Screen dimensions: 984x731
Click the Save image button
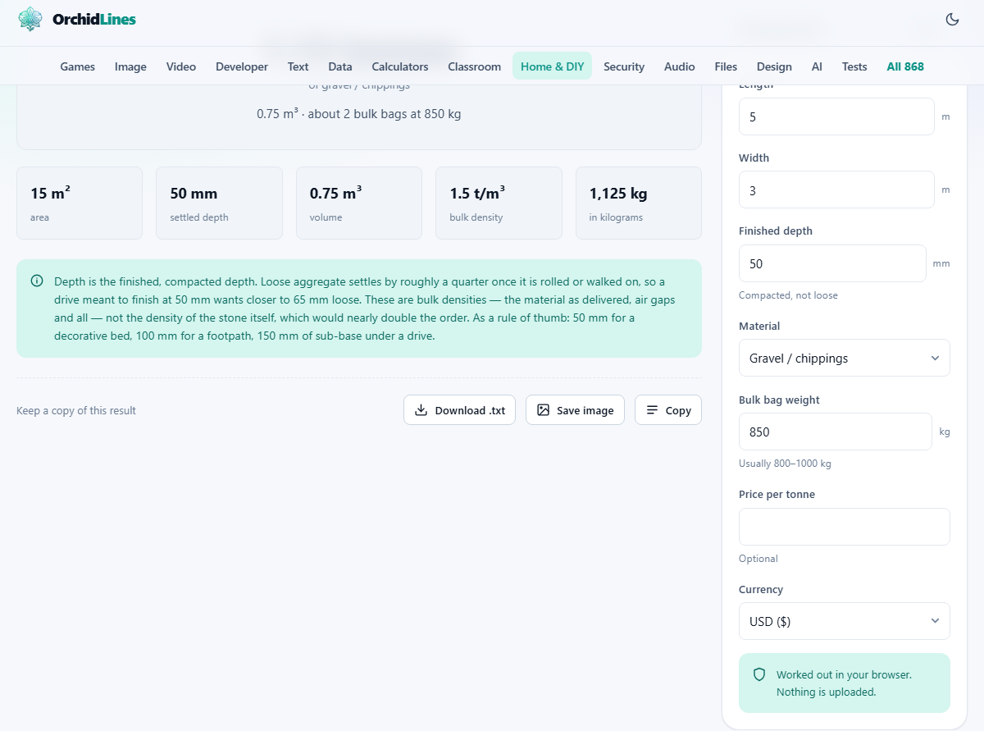click(575, 410)
